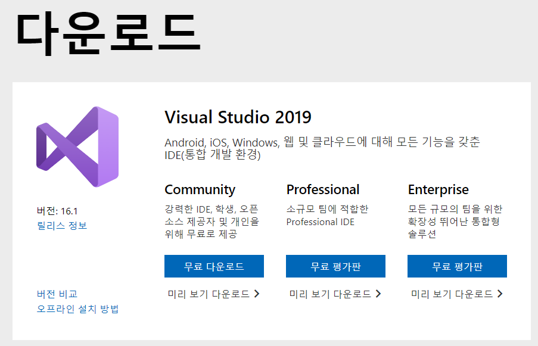538x346 pixels.
Task: Click Professional 무료 평가판 button
Action: pos(335,266)
